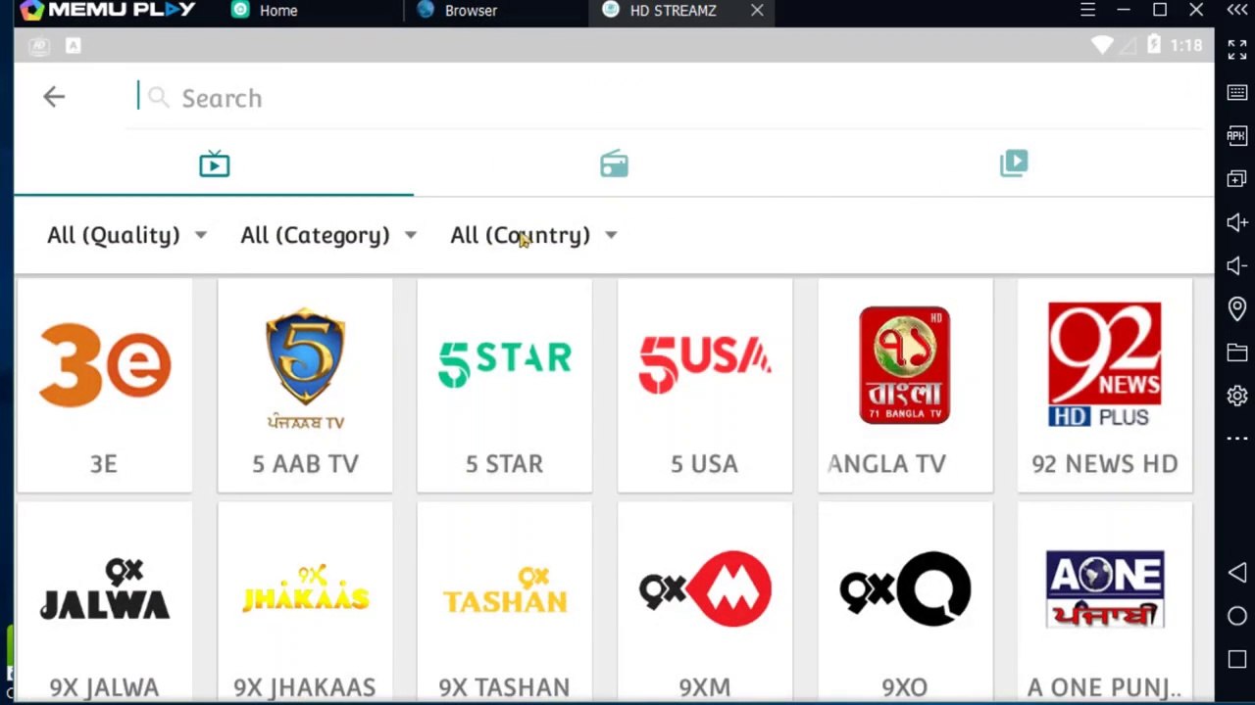
Task: Toggle MEmu fullscreen mode icon
Action: click(1237, 50)
